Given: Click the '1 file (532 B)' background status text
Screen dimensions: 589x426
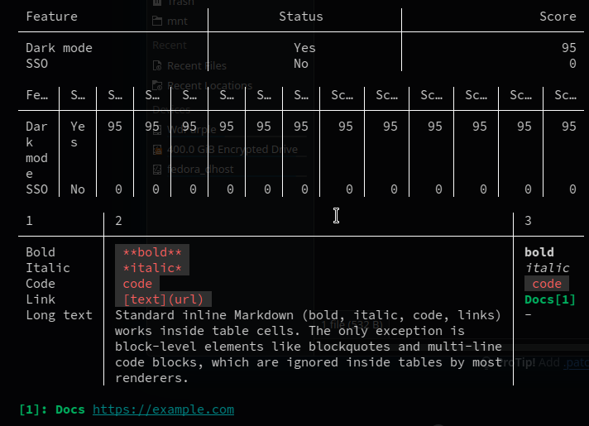Looking at the screenshot, I should pyautogui.click(x=352, y=324).
